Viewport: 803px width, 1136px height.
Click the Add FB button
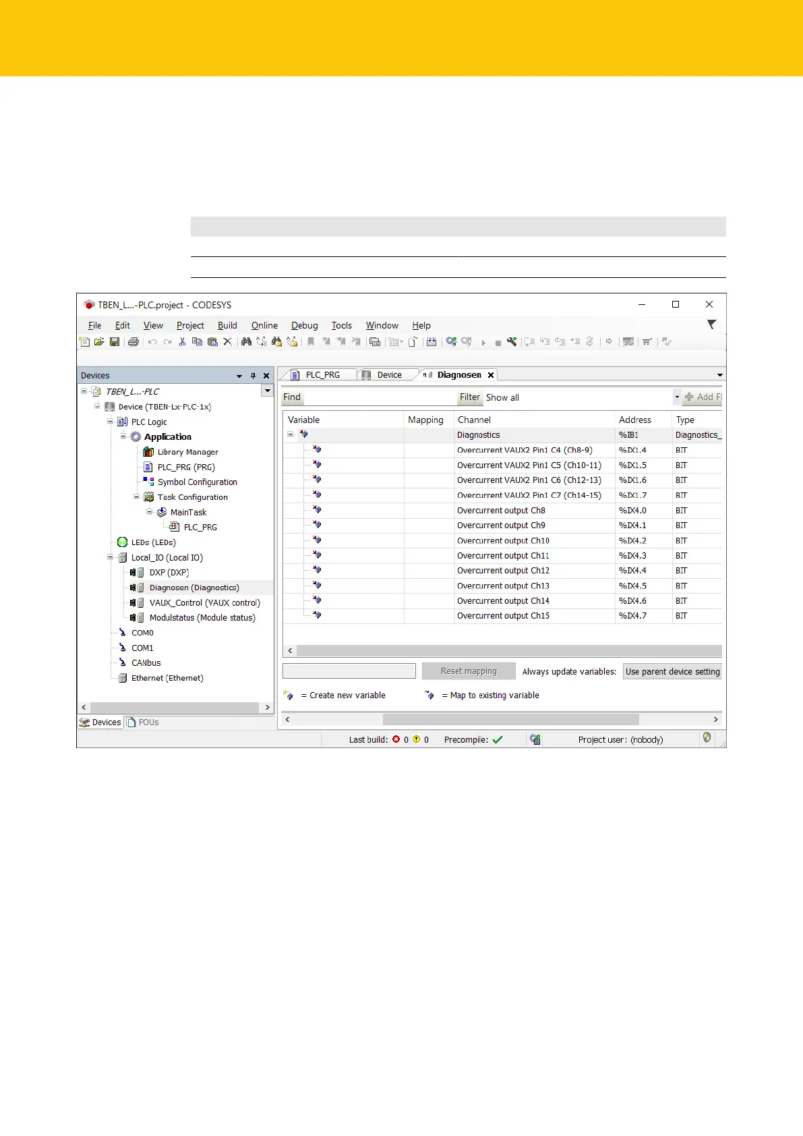point(703,397)
